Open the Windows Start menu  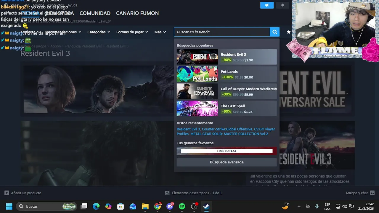pos(9,206)
